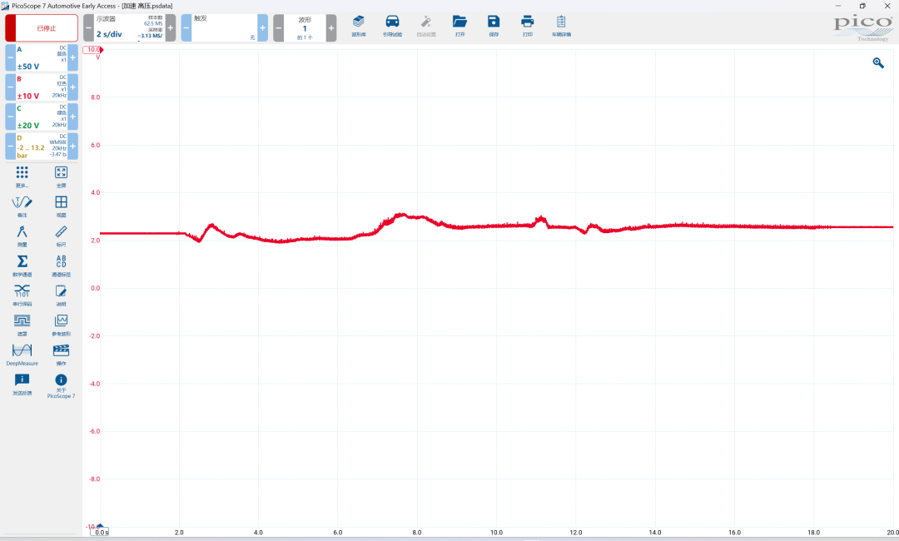This screenshot has width=899, height=541.
Task: Decrease channel B range with minus
Action: coord(10,87)
